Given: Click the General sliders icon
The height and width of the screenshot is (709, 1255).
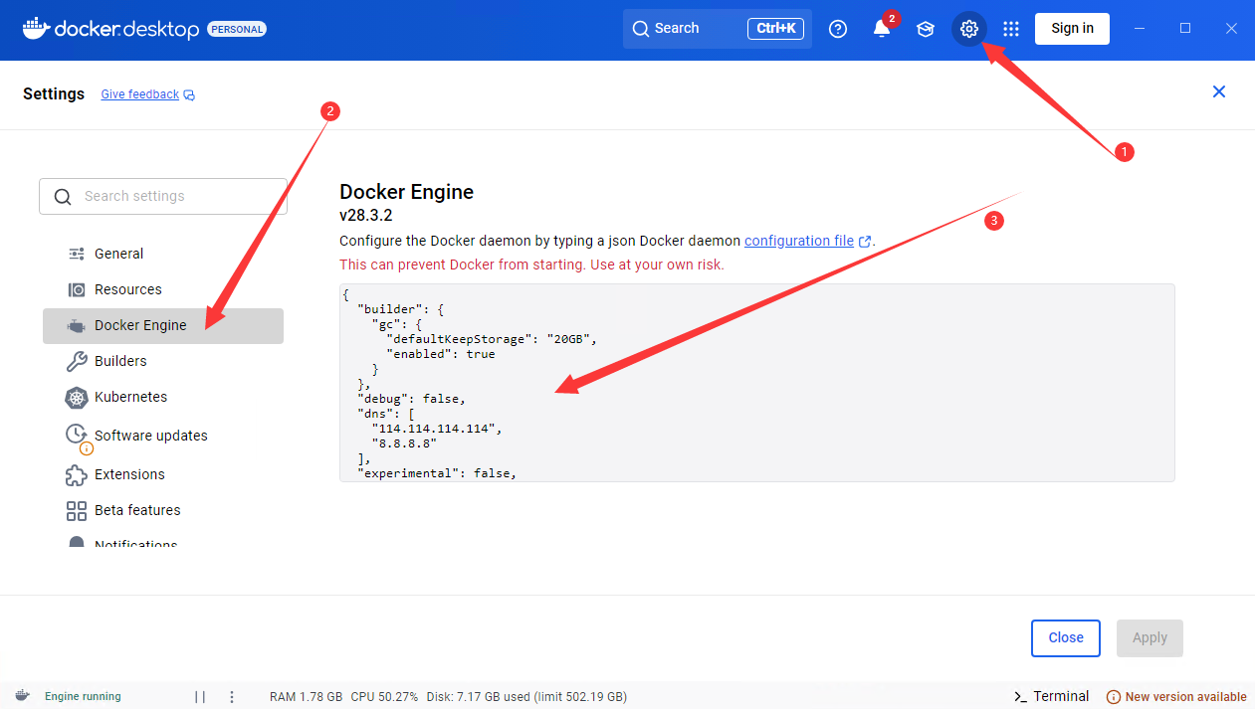Looking at the screenshot, I should [77, 254].
